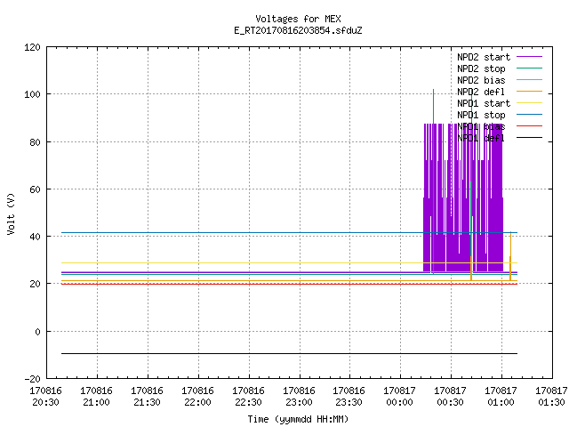This screenshot has width=569, height=427.
Task: Click the time tick 170816 22:00
Action: 197,397
